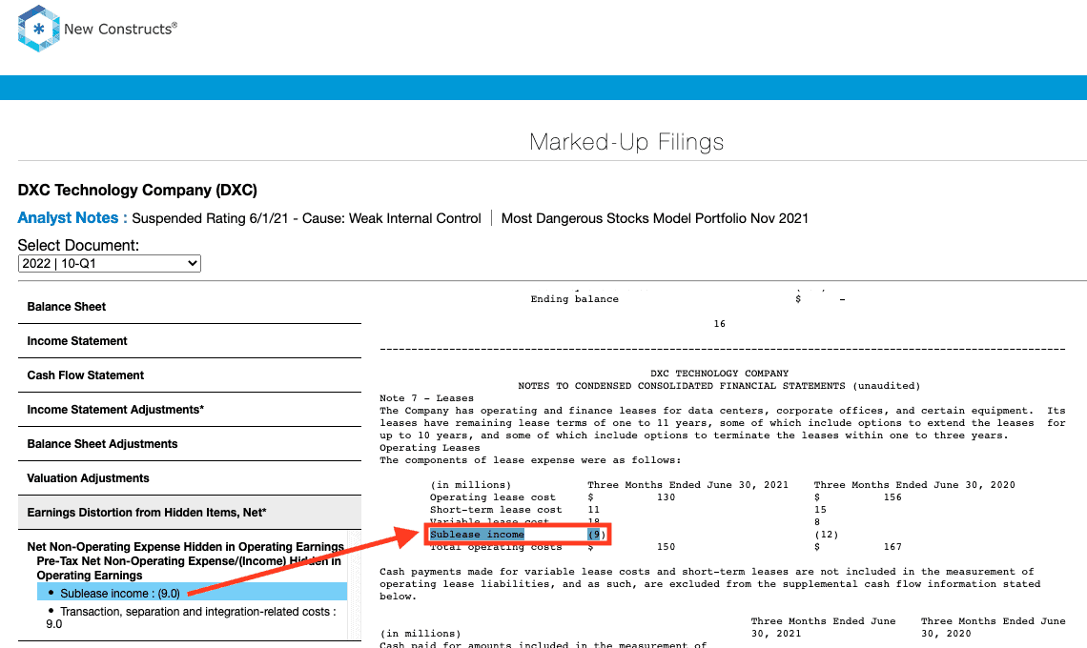Image resolution: width=1087 pixels, height=648 pixels.
Task: Click Pre-Tax Net Non-Operating Expense/(Income) subheading
Action: 189,568
